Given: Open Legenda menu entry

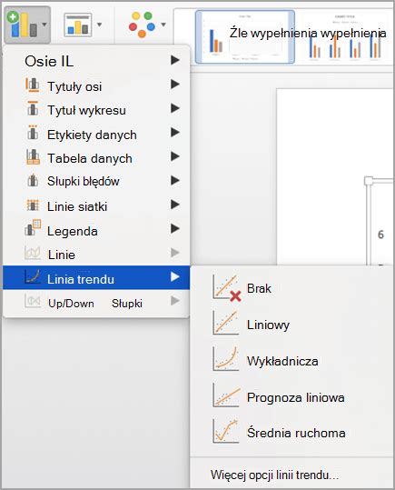Looking at the screenshot, I should pyautogui.click(x=96, y=231).
